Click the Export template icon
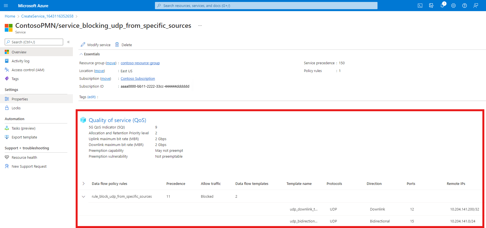Viewport: 486px width, 228px height. (x=7, y=137)
